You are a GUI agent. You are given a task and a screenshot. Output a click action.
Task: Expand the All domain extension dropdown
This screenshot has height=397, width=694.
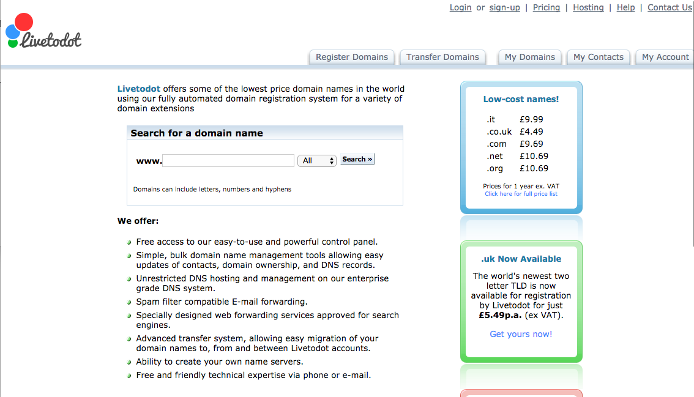click(317, 161)
